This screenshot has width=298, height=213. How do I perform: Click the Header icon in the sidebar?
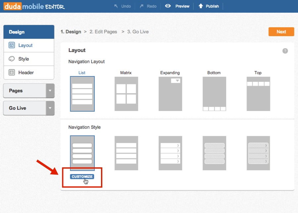point(12,73)
